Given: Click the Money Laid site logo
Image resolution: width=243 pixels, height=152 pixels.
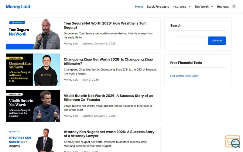Looking at the screenshot, I should (18, 6).
